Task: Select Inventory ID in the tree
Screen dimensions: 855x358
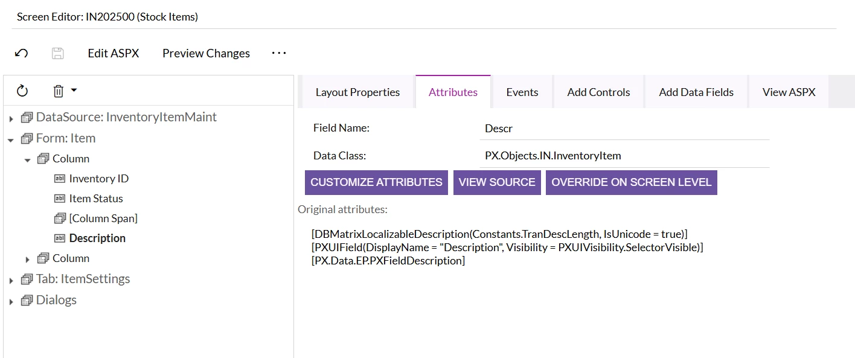Action: click(x=99, y=179)
